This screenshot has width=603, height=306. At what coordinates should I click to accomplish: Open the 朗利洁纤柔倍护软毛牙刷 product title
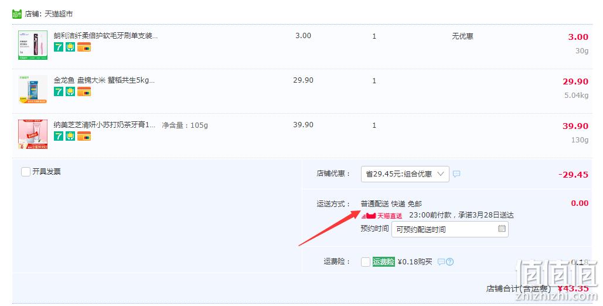[105, 36]
